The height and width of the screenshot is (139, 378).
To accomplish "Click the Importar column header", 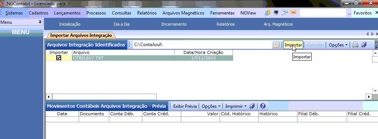I will 59,52.
